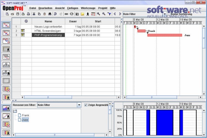Add a note with the yellow note icon
This screenshot has width=207, height=138.
83,14
